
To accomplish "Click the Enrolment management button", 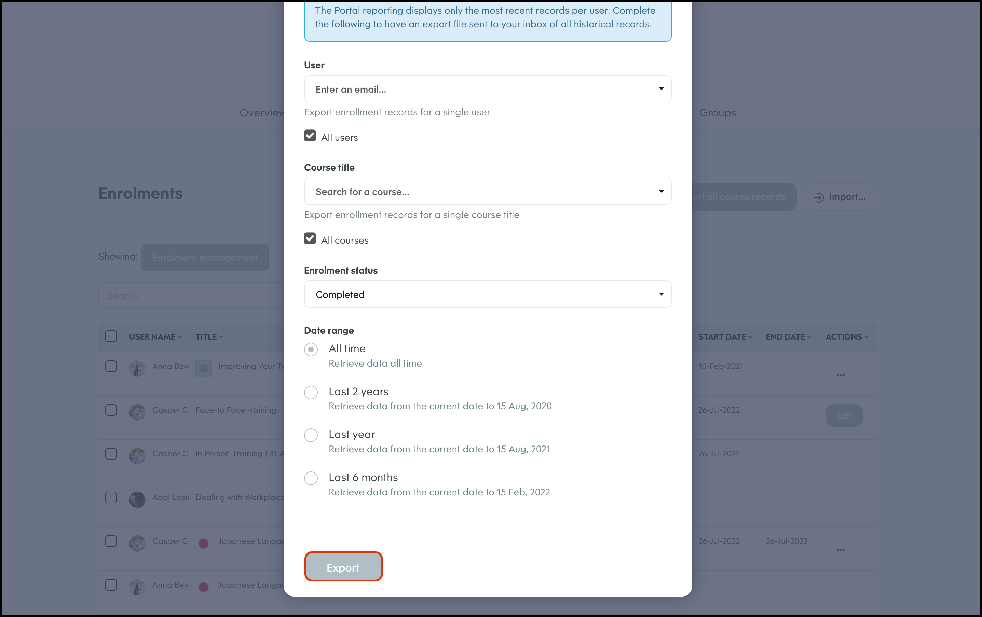I will (205, 257).
